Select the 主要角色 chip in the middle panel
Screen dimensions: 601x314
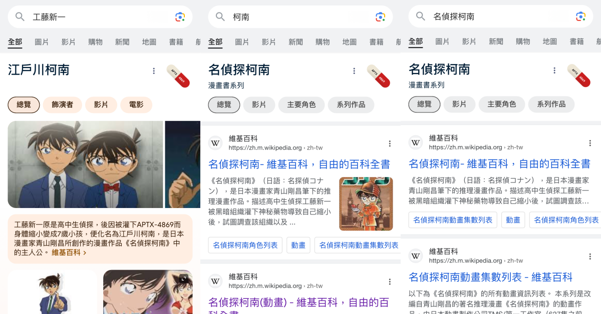[x=302, y=104]
